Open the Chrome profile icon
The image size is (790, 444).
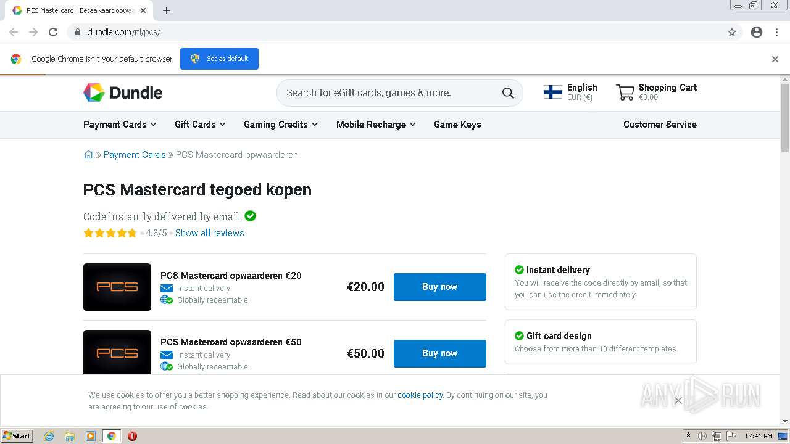(x=757, y=32)
